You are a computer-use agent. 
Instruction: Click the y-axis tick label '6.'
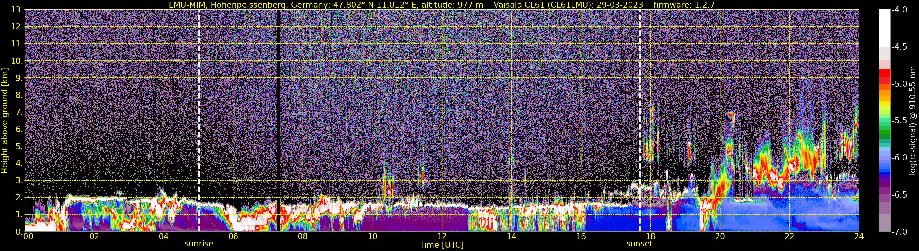(19, 129)
